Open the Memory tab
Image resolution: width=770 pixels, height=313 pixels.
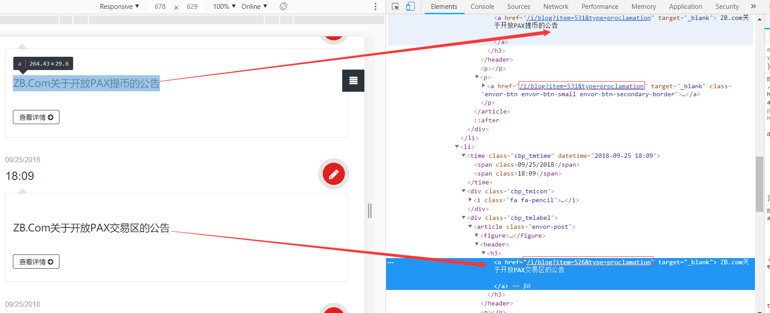point(644,7)
